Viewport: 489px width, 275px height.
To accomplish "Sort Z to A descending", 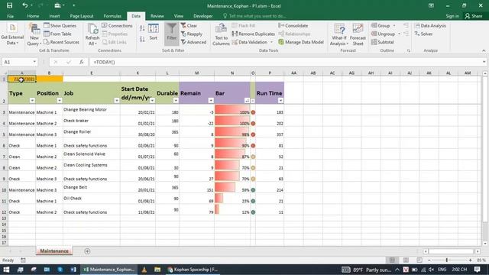I will pos(142,39).
